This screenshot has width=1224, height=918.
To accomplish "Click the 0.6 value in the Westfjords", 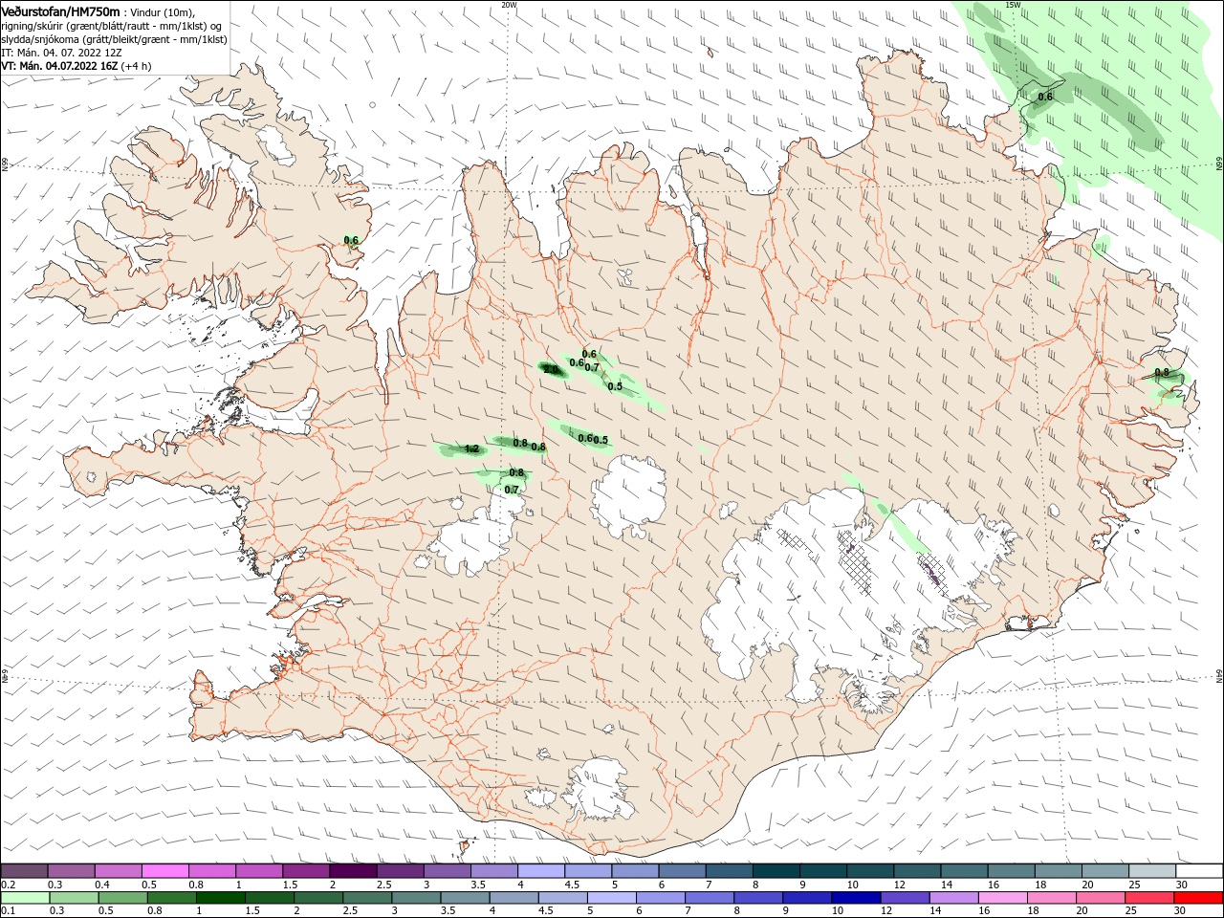I will (x=351, y=241).
